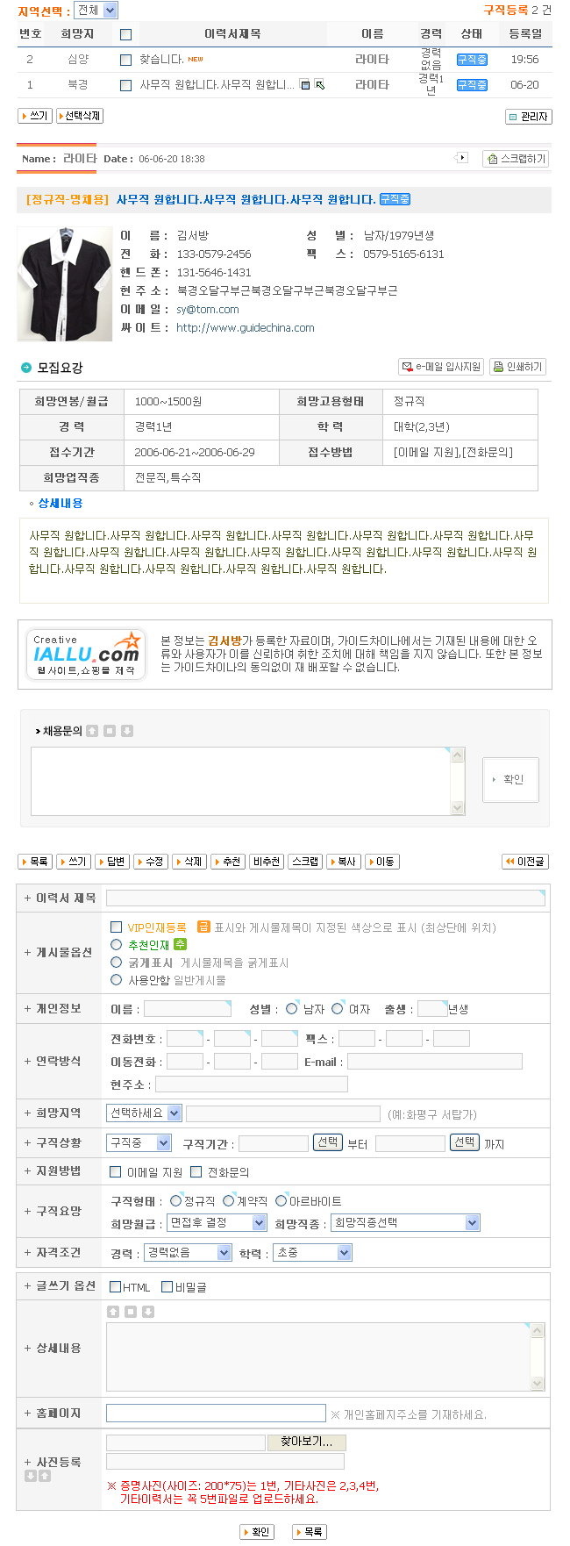Click the 이전글 previous post button
Screen dimensions: 570x1546
coord(525,862)
